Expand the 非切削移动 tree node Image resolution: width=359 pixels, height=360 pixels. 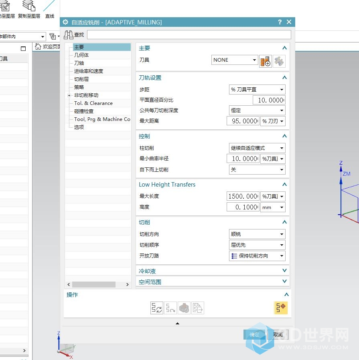point(69,95)
